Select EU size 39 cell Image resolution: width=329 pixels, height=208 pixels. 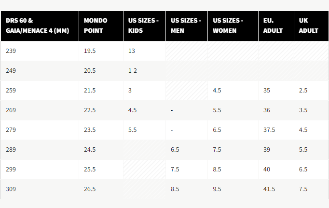click(x=267, y=149)
